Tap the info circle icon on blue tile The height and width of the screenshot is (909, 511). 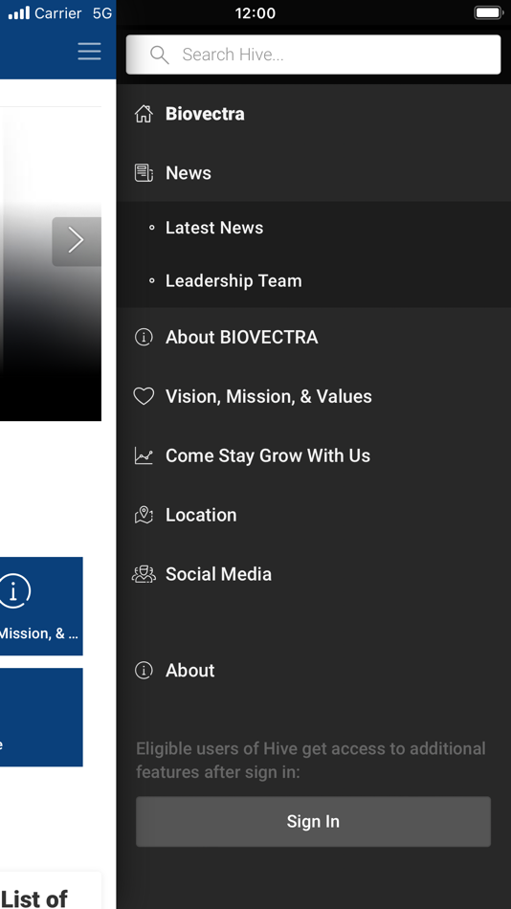(x=14, y=590)
